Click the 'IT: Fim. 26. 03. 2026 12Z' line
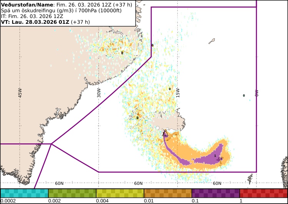The image size is (288, 204). (32, 16)
